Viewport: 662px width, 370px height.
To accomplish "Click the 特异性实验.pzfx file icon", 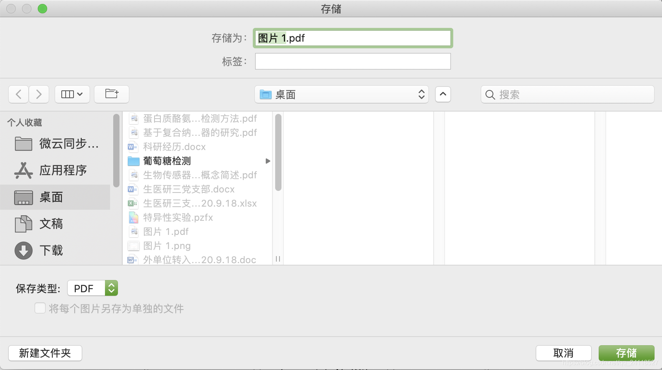I will pyautogui.click(x=134, y=218).
